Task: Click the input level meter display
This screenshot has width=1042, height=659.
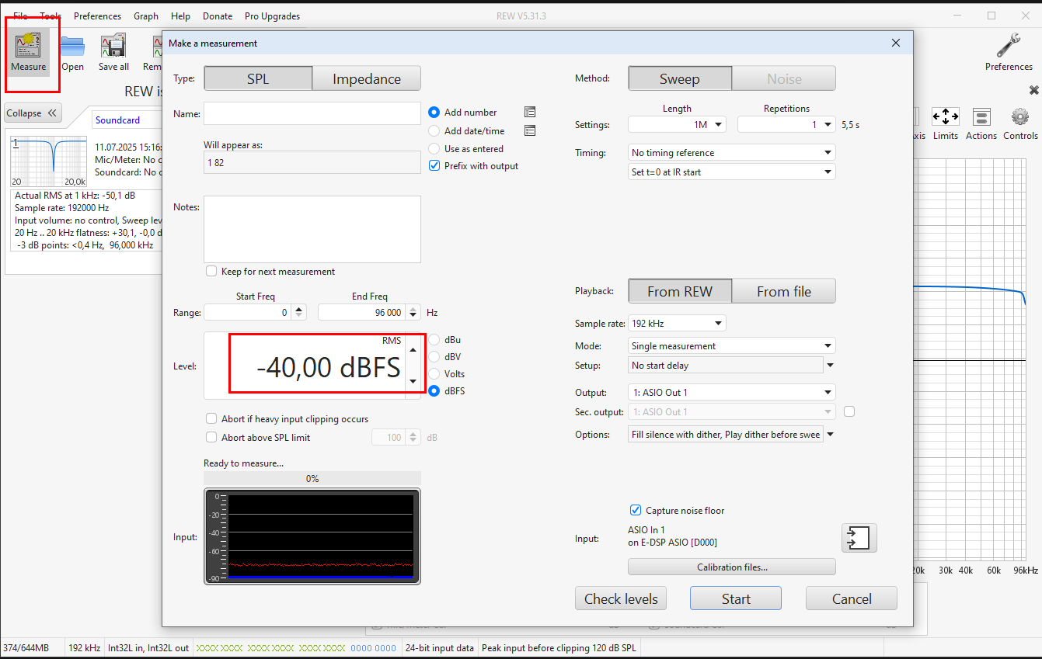Action: (x=312, y=536)
